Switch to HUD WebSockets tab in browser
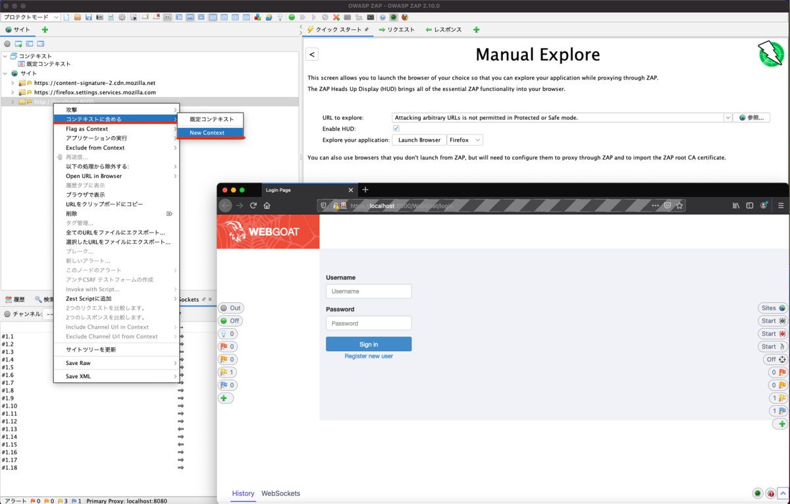 pos(280,493)
